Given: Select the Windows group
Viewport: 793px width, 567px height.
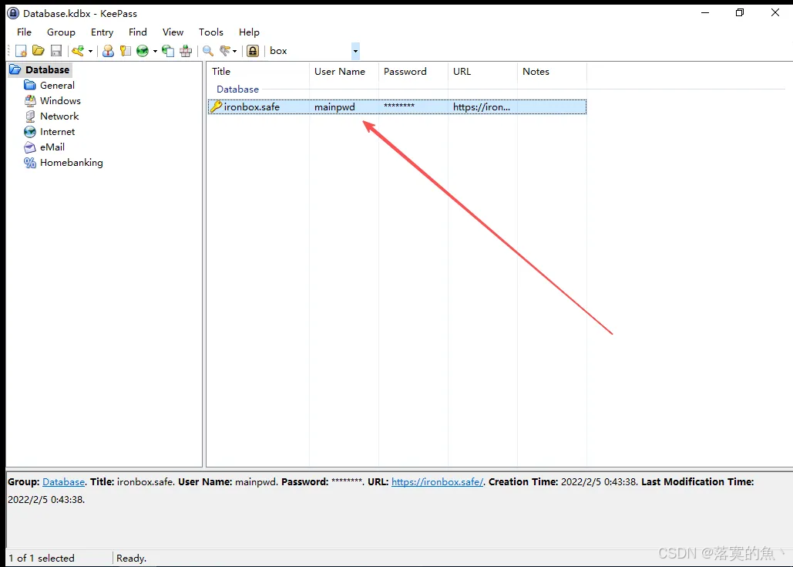Looking at the screenshot, I should tap(60, 101).
